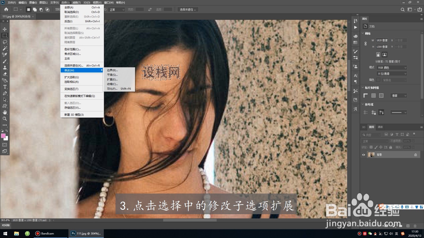Viewport: 424px width, 238px height.
Task: Open the guide line style dropdown
Action: 399,112
